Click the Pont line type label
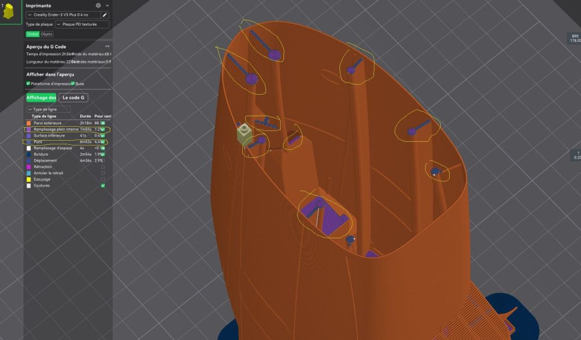The image size is (581, 340). point(38,142)
